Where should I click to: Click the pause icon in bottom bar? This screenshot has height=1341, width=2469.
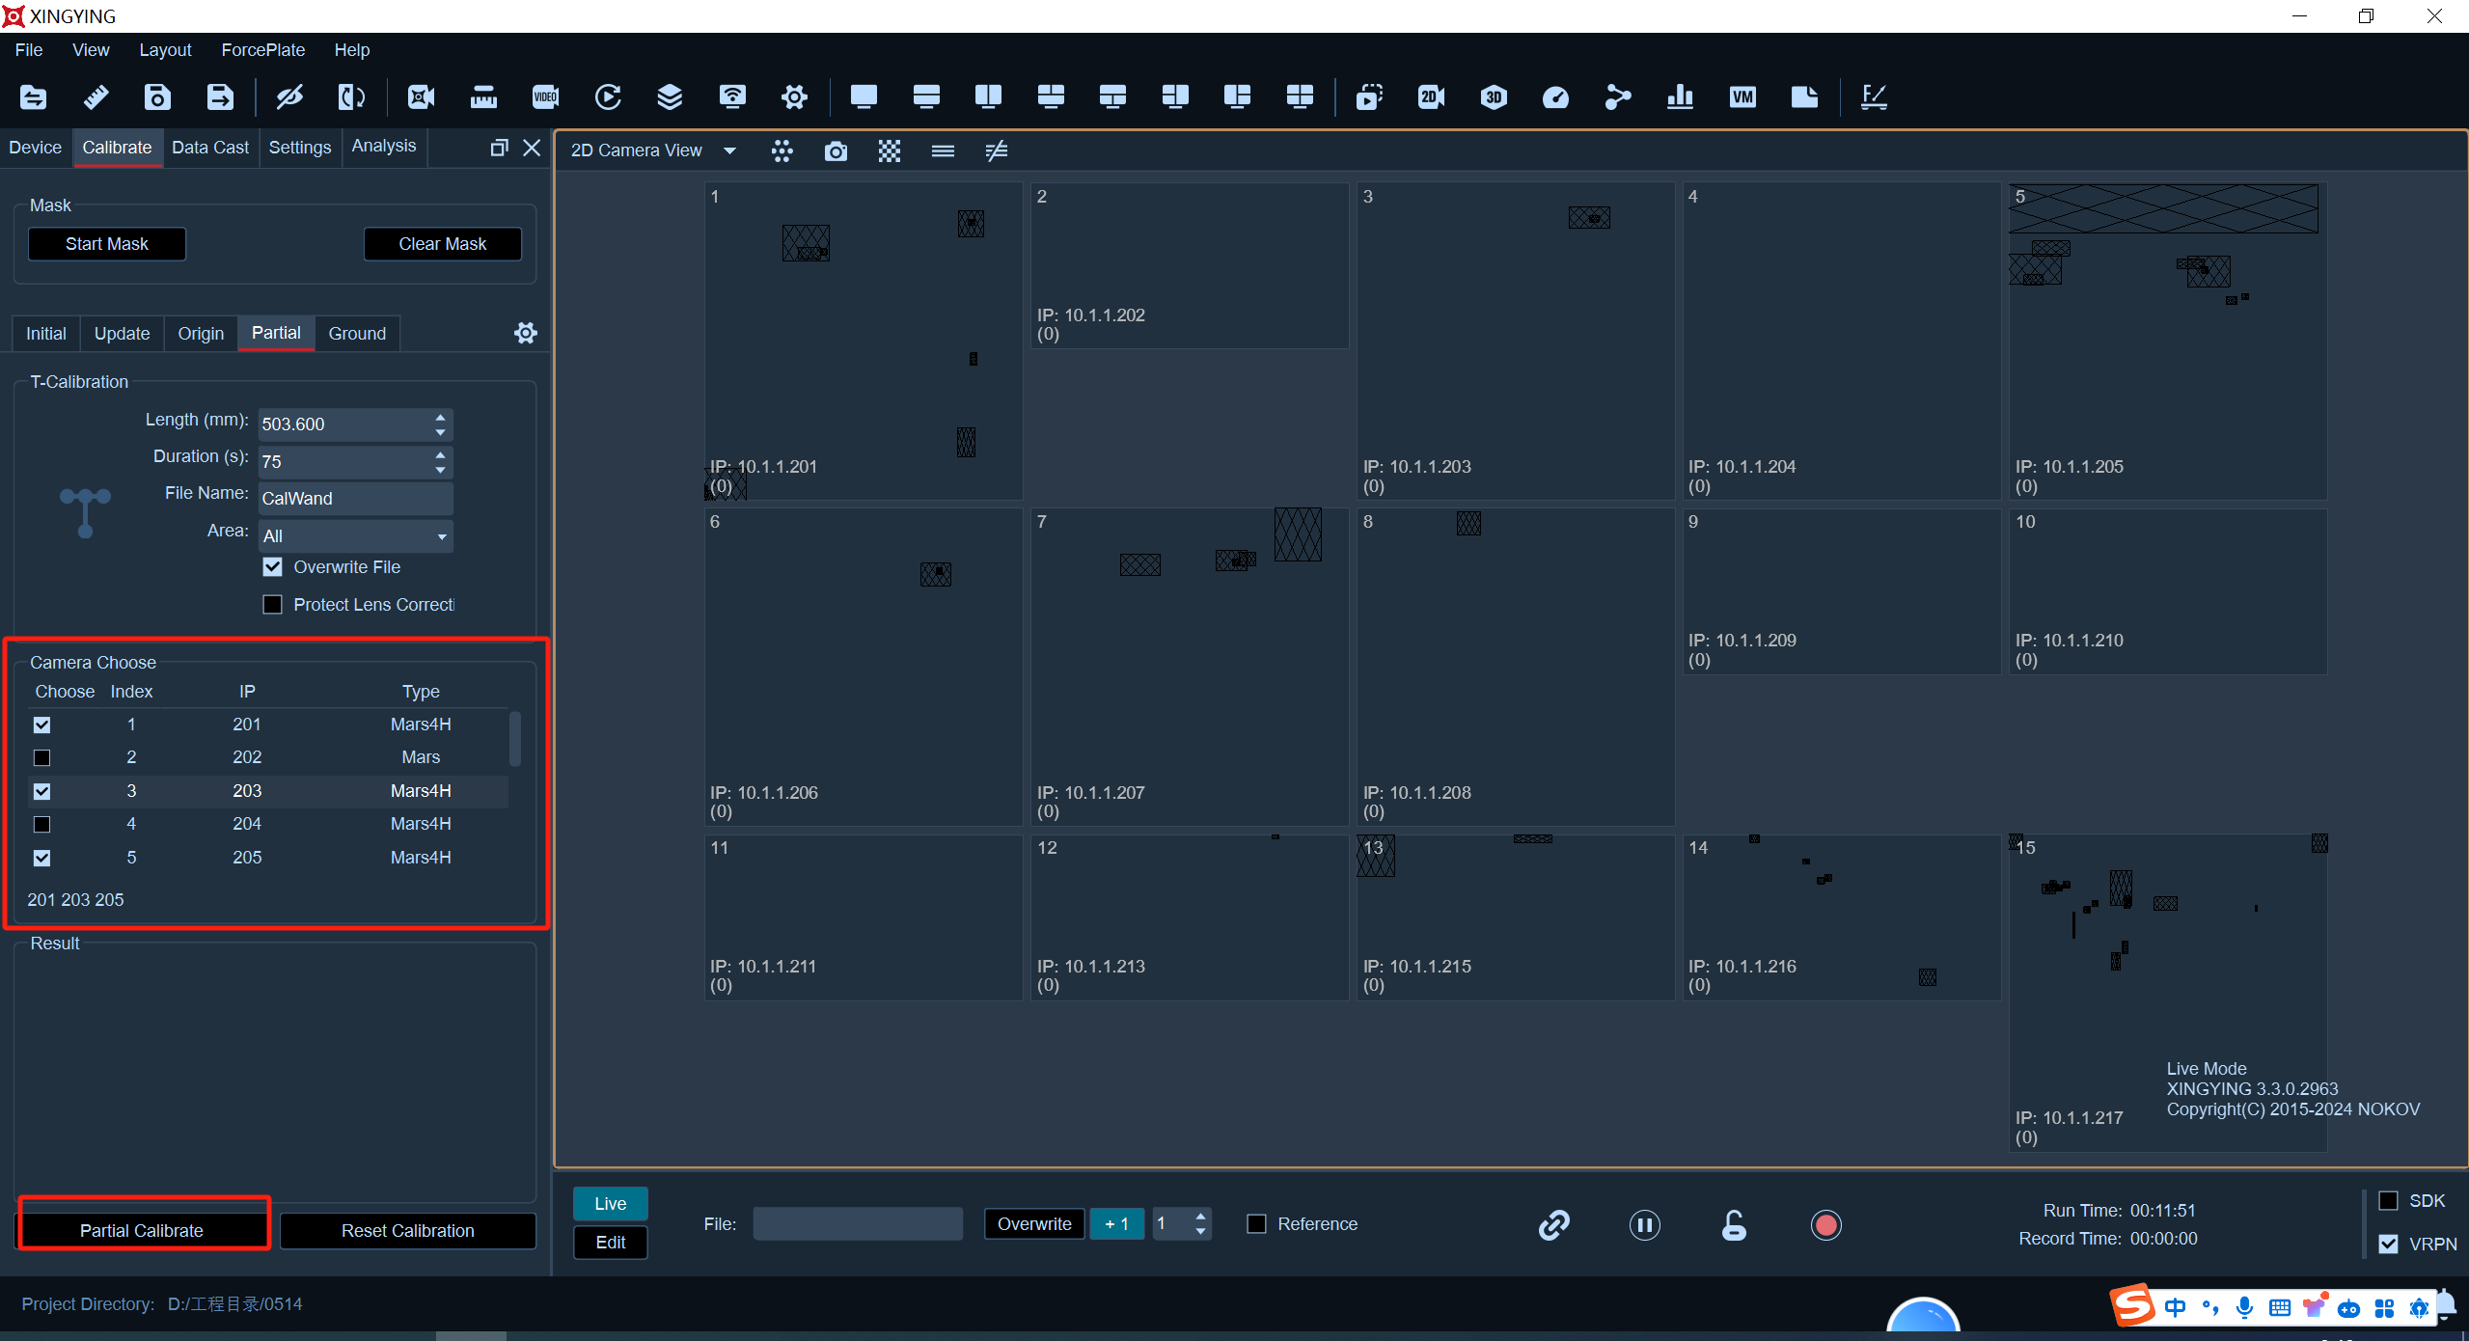click(x=1644, y=1225)
